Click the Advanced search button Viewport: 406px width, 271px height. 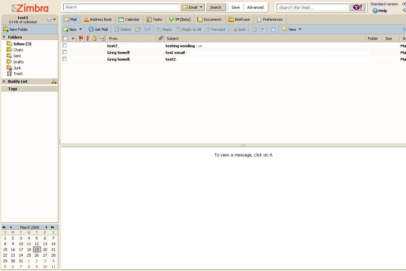[255, 7]
